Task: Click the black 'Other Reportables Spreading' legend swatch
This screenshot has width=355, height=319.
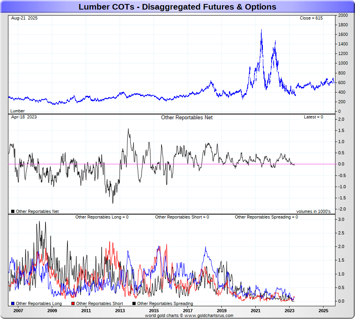Action: 134,303
